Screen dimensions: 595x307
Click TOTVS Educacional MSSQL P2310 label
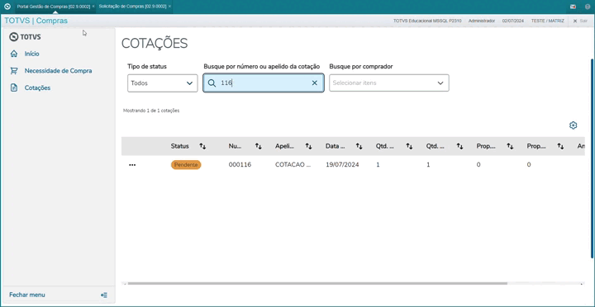tap(427, 21)
